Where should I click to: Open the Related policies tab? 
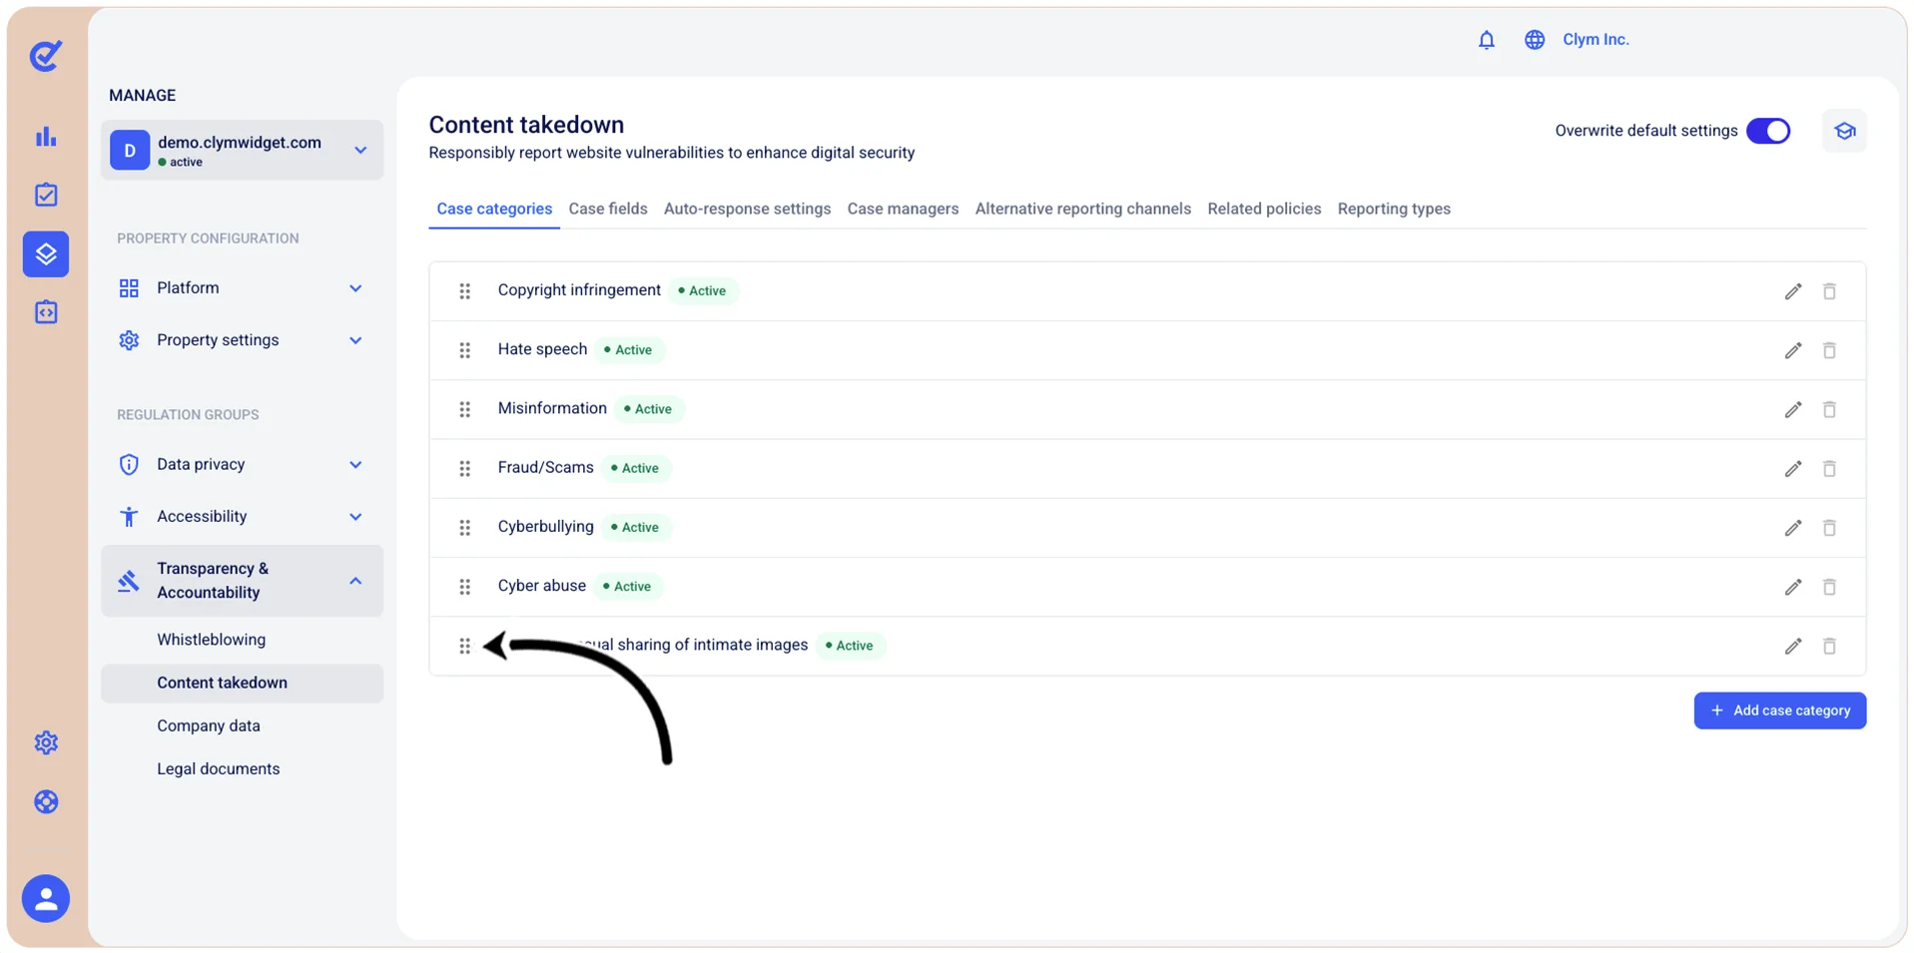(x=1264, y=209)
